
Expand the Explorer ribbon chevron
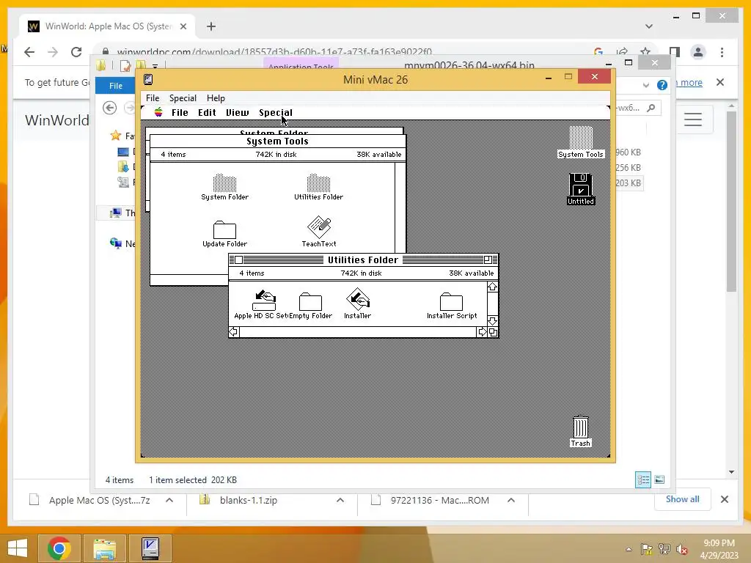646,85
